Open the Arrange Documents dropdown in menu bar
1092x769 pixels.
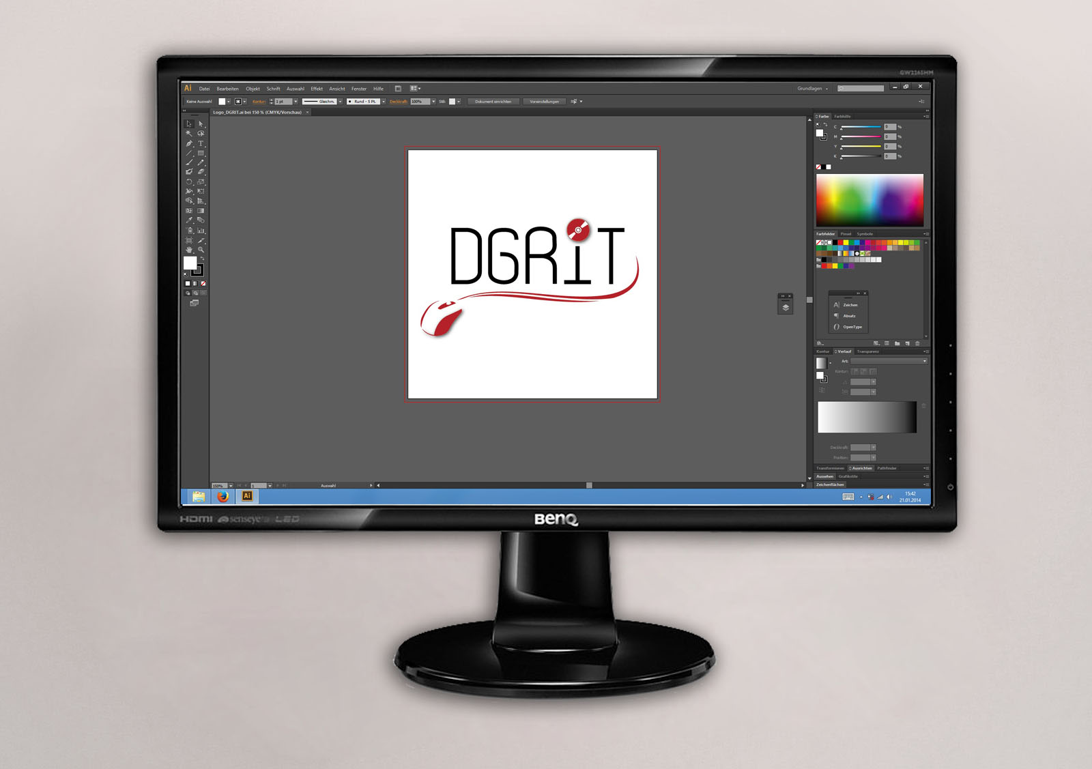click(415, 89)
